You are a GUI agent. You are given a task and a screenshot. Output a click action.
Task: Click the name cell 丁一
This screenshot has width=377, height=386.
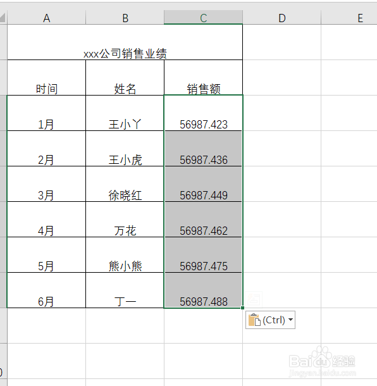tap(125, 290)
